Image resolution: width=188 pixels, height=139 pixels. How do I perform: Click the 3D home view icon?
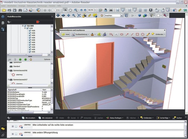[x=102, y=16]
